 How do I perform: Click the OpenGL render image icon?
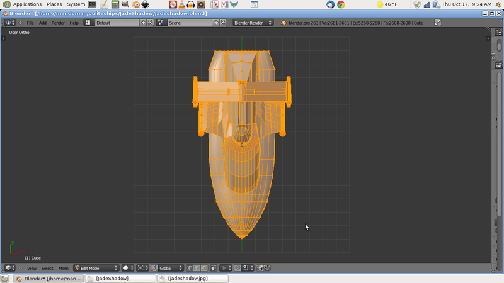click(x=259, y=268)
